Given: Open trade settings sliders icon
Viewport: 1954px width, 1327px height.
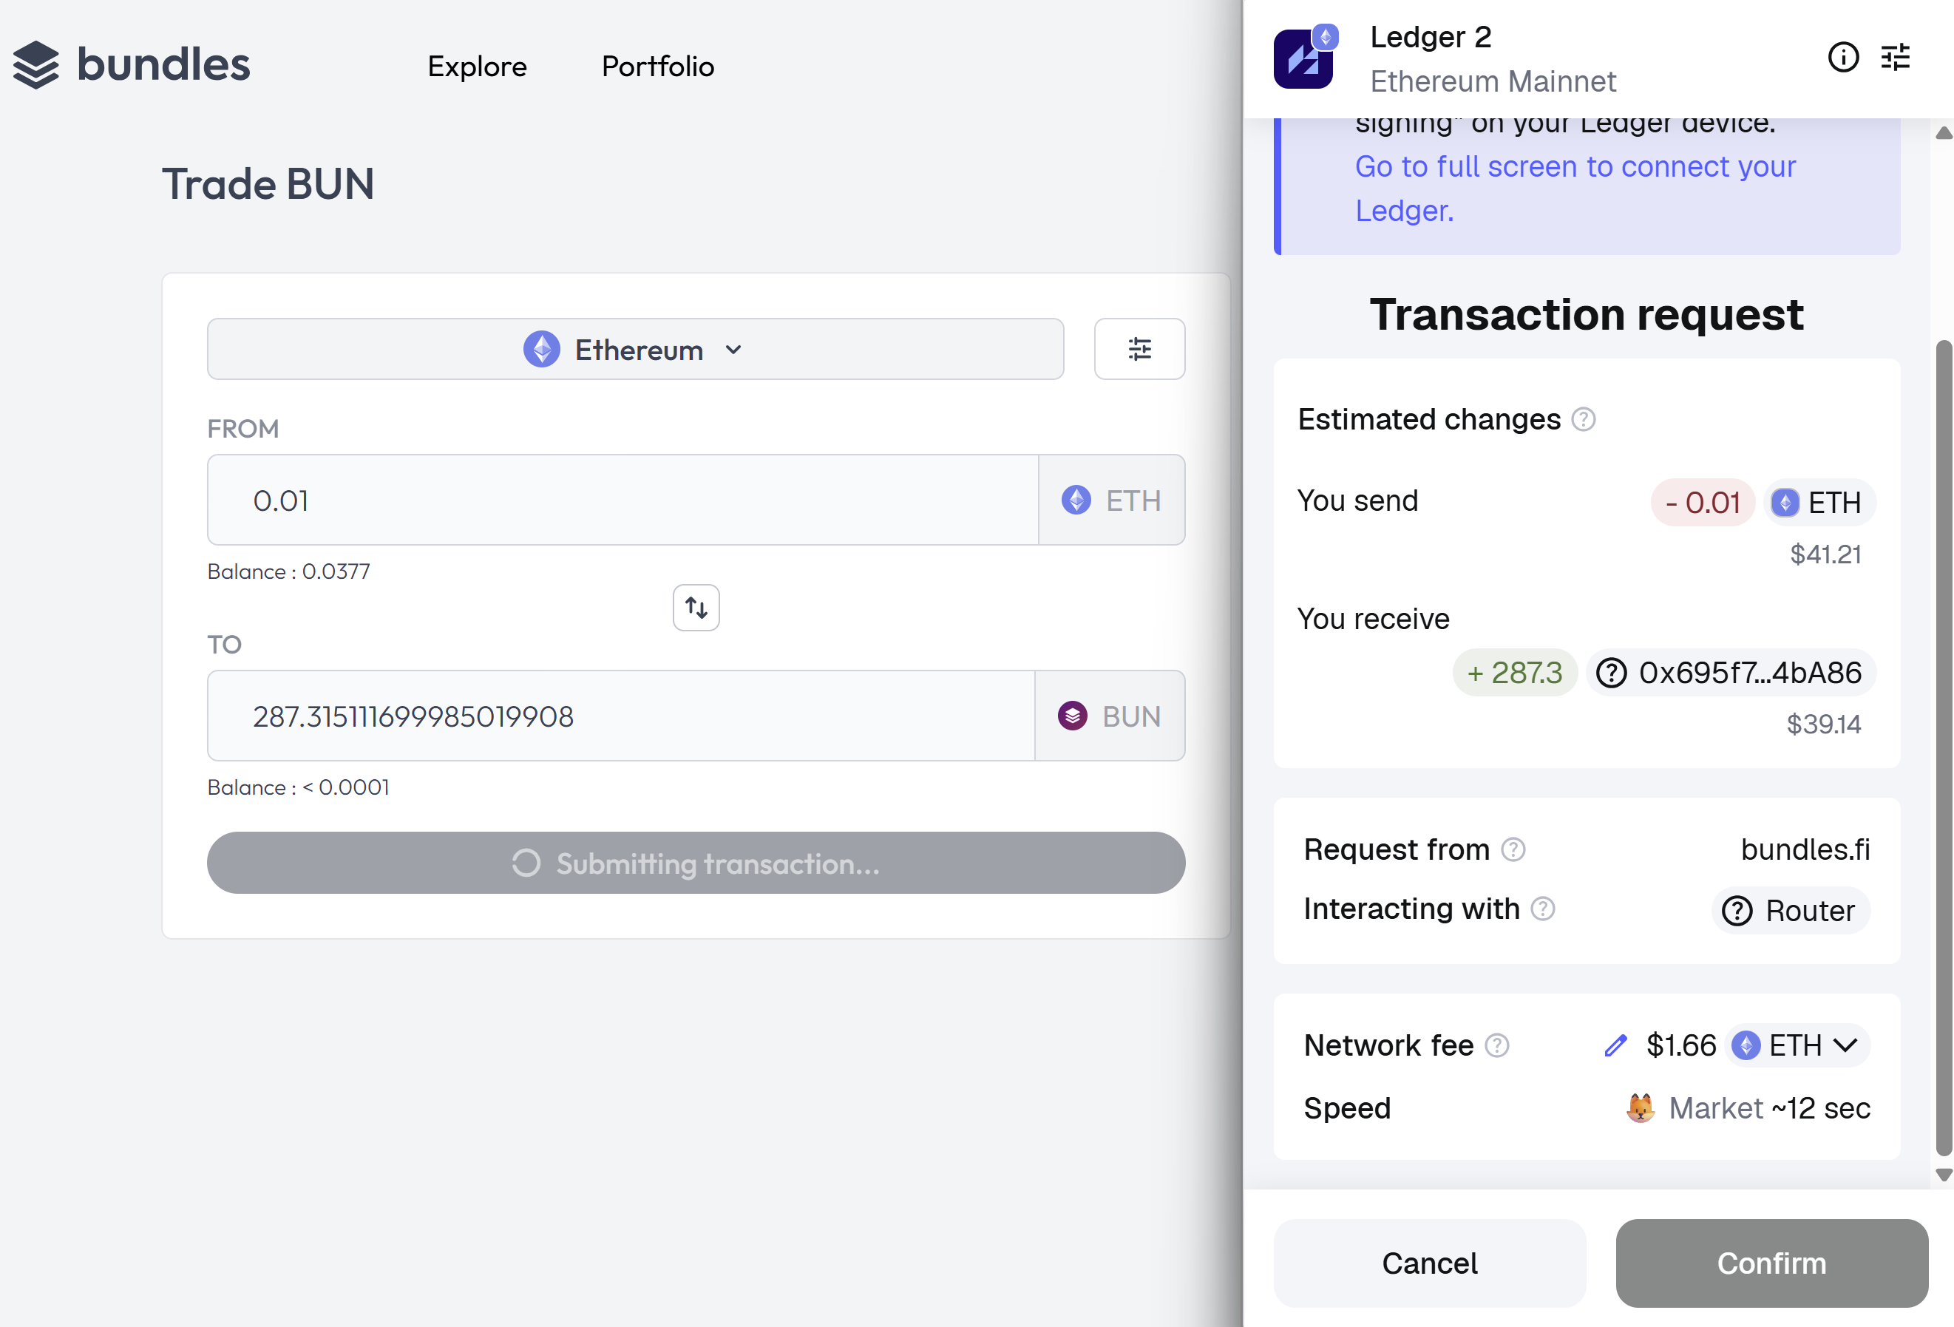Looking at the screenshot, I should pyautogui.click(x=1139, y=349).
